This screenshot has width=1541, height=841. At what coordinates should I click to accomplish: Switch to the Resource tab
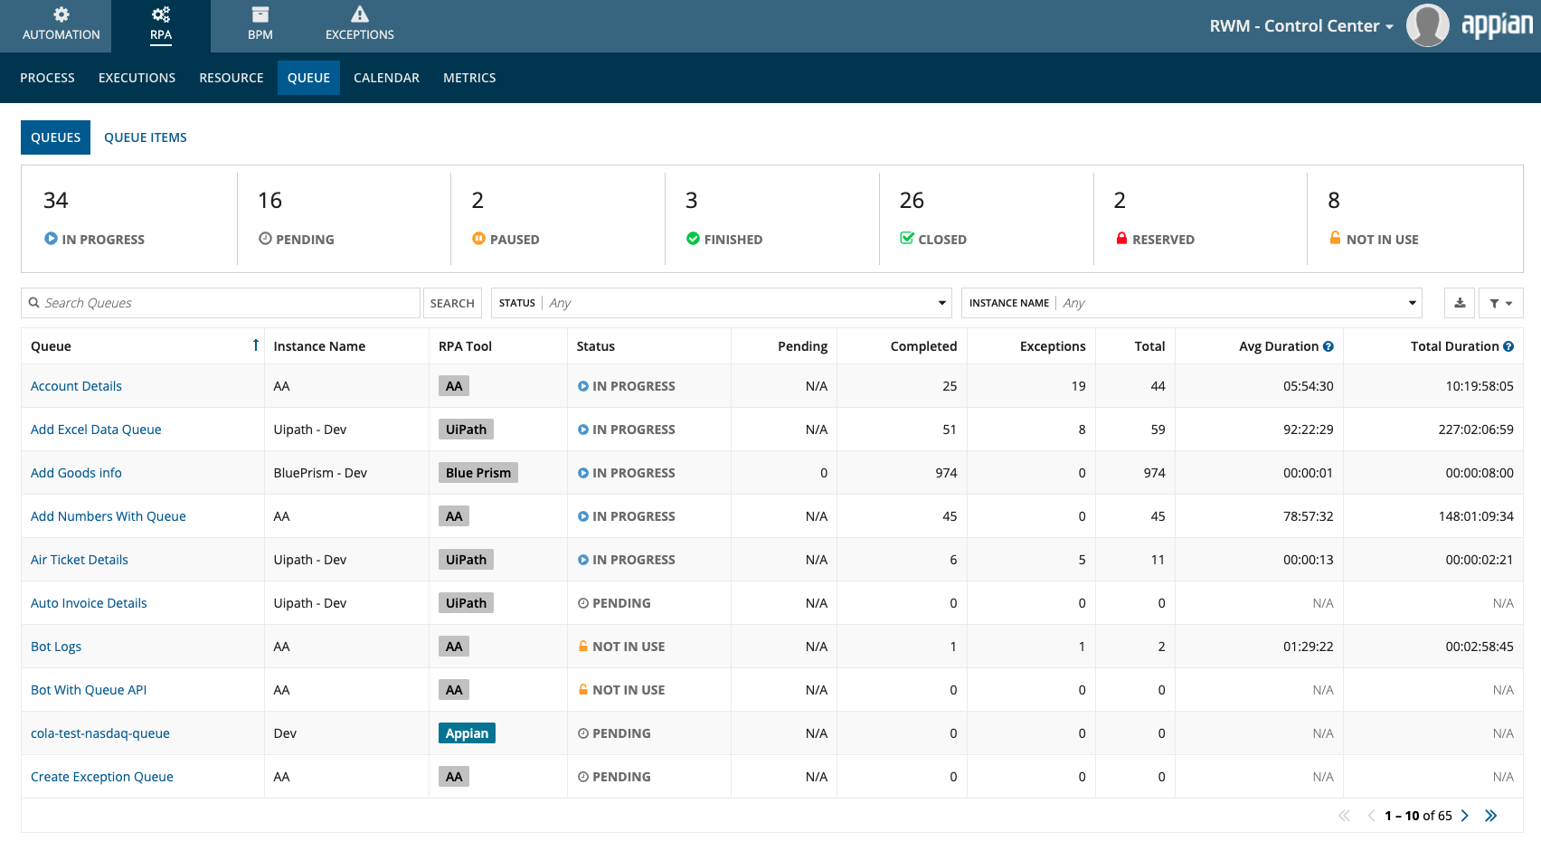click(x=232, y=78)
